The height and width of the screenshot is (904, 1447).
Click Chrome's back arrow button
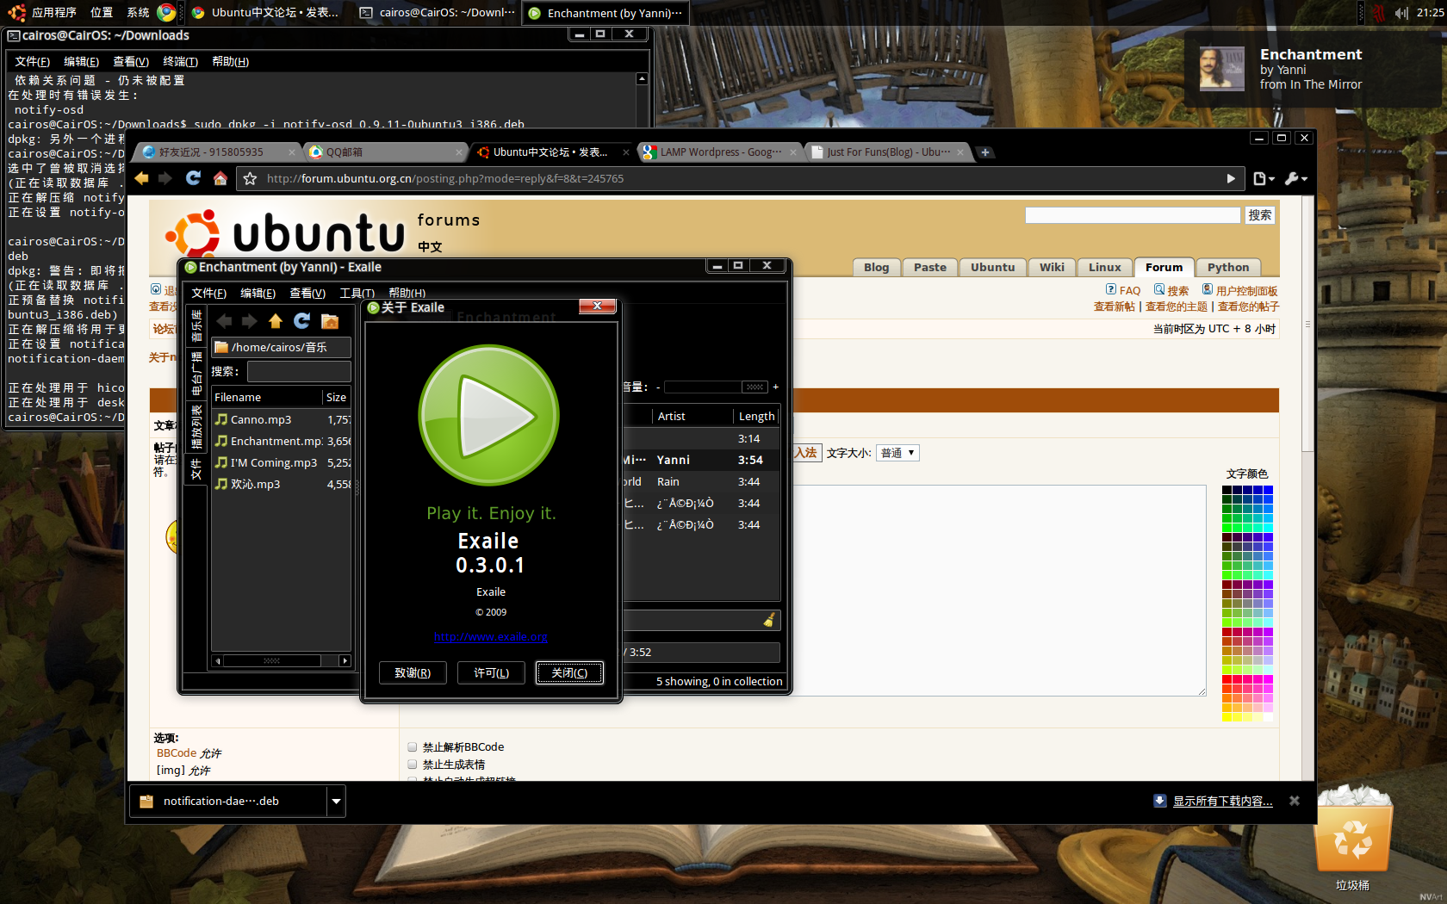click(x=141, y=178)
